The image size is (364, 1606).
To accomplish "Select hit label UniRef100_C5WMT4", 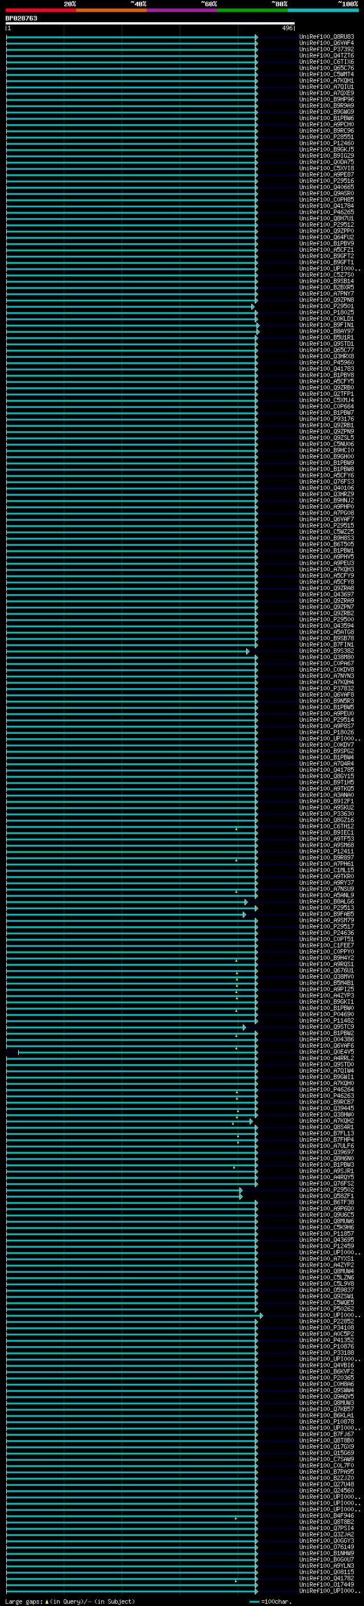I will pyautogui.click(x=326, y=74).
